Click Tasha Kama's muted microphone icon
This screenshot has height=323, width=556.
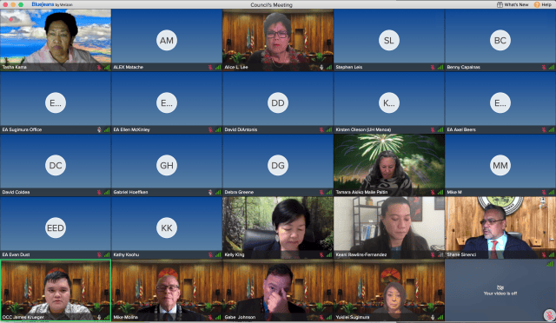[x=99, y=67]
